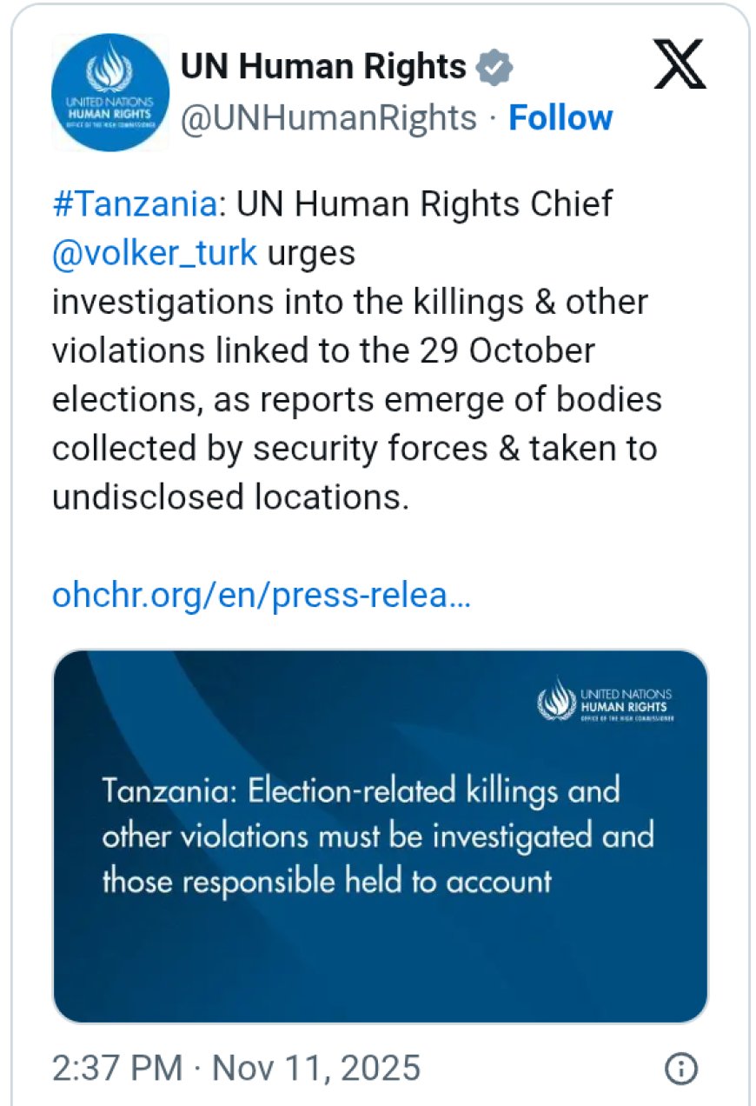Visit the @volker_turk mention
This screenshot has width=756, height=1106.
click(x=155, y=253)
